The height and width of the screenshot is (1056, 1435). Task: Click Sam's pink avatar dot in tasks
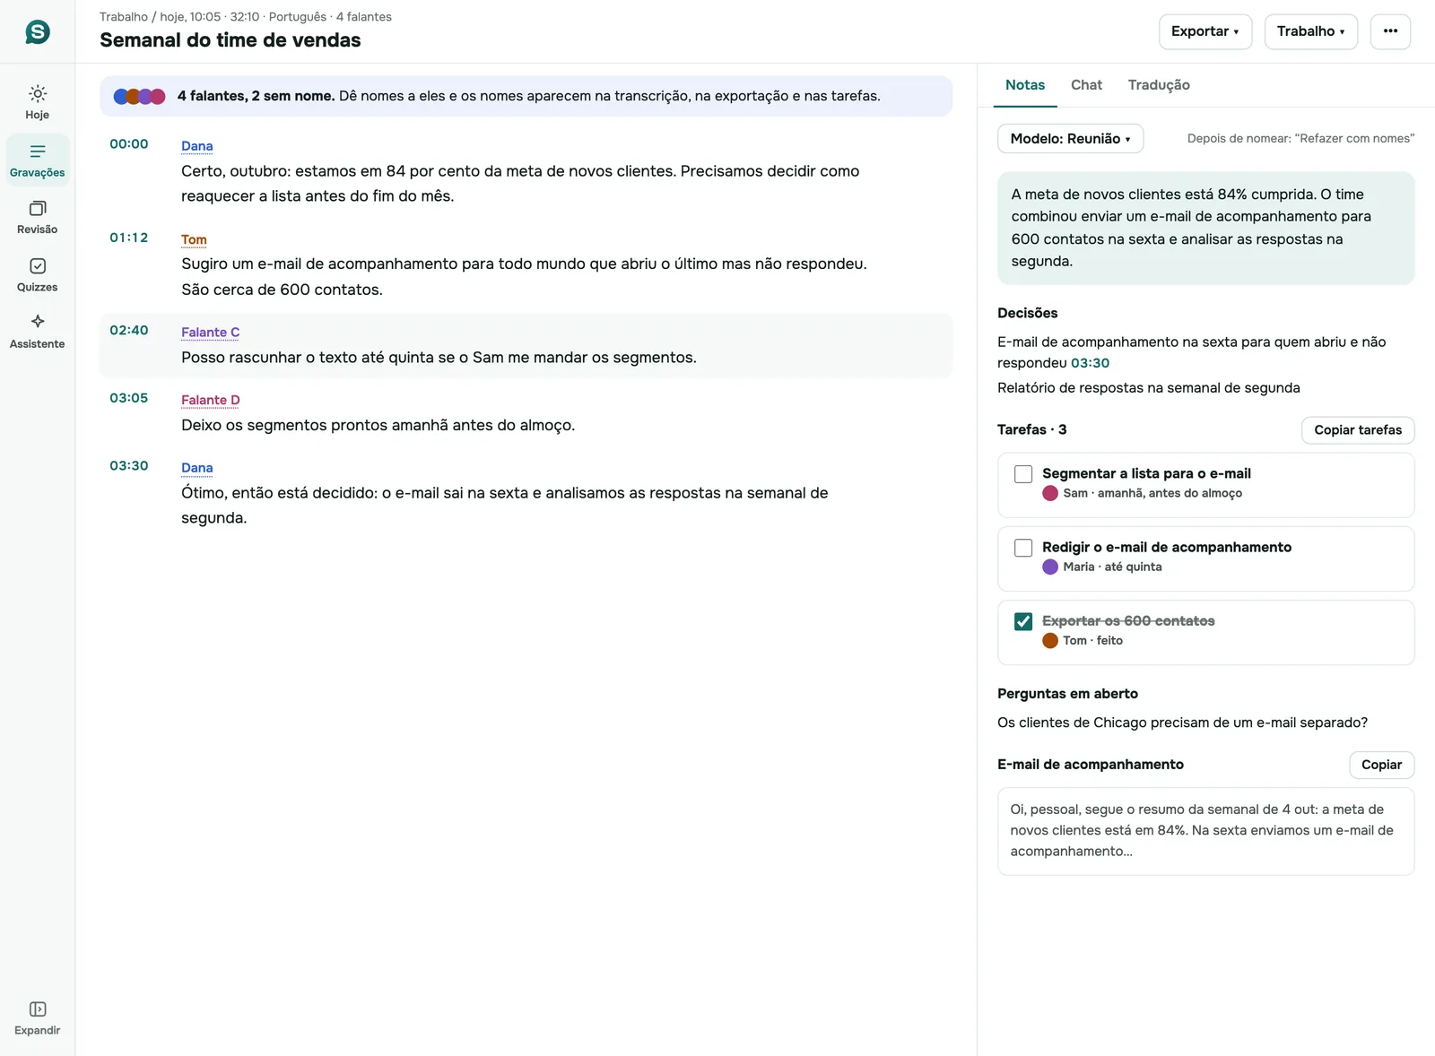tap(1050, 493)
